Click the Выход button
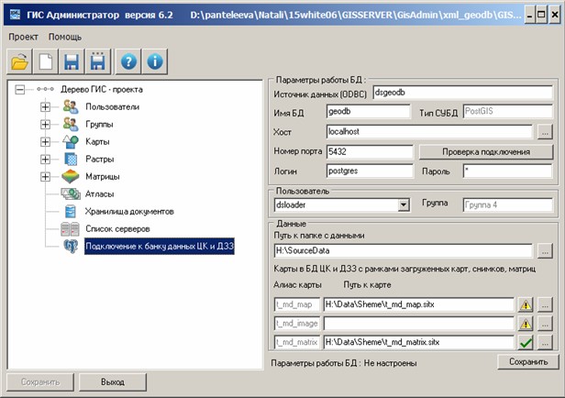This screenshot has height=398, width=565. pyautogui.click(x=113, y=381)
